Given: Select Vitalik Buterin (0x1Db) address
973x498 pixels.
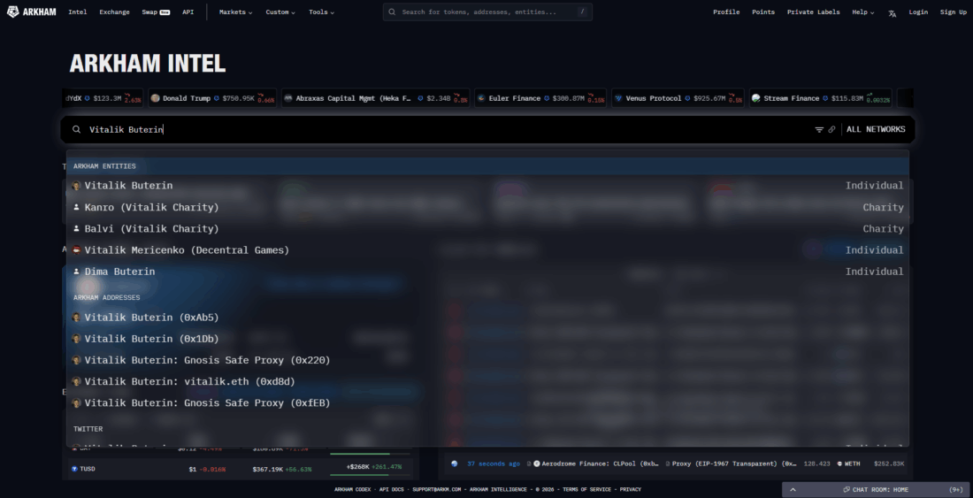Looking at the screenshot, I should 487,339.
